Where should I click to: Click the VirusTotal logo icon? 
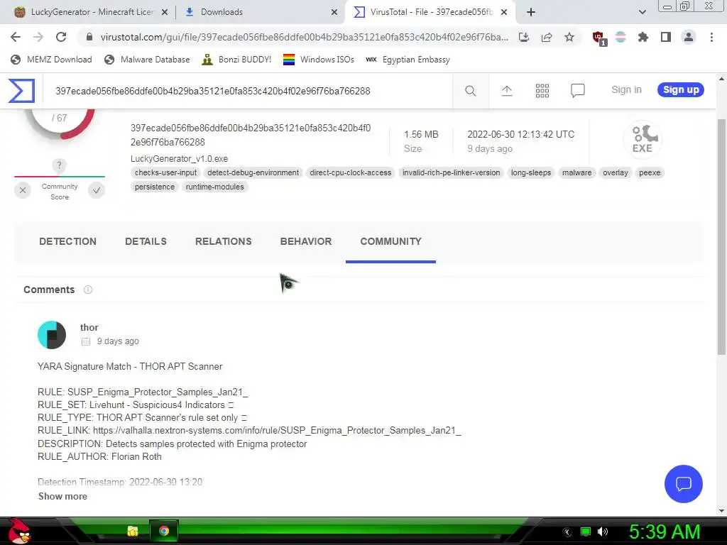click(21, 90)
